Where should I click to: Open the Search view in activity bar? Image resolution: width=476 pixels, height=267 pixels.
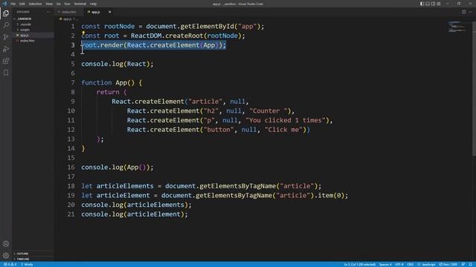tap(6, 25)
